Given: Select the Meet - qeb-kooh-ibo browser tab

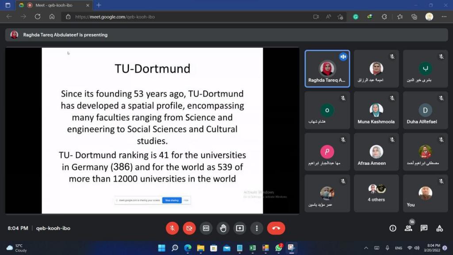Looking at the screenshot, I should [53, 5].
